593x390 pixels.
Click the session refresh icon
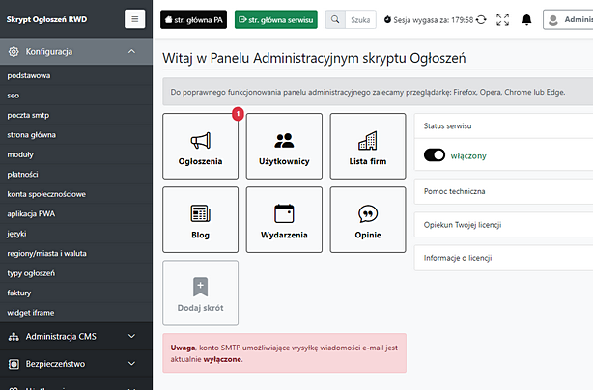tap(480, 18)
